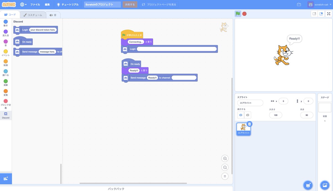The width and height of the screenshot is (333, 191).
Task: Open the 向き direction picker
Action: (x=306, y=115)
